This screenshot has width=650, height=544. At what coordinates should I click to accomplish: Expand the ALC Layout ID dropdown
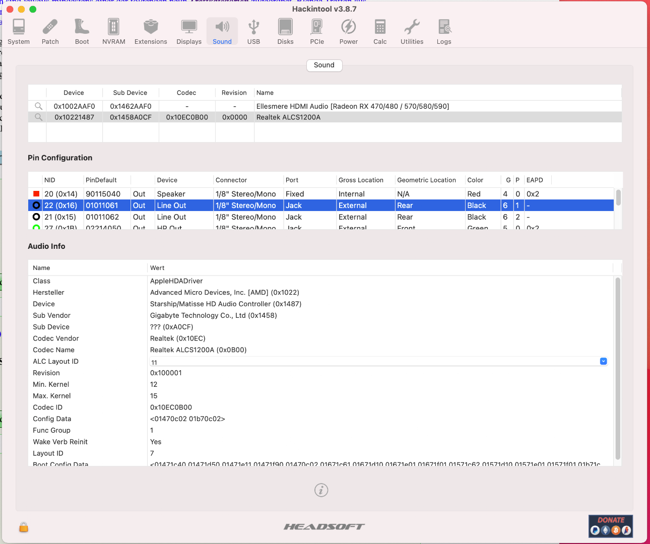603,361
